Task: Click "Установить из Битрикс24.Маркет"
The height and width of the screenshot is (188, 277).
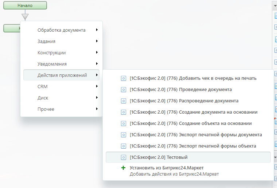Action: click(x=167, y=168)
